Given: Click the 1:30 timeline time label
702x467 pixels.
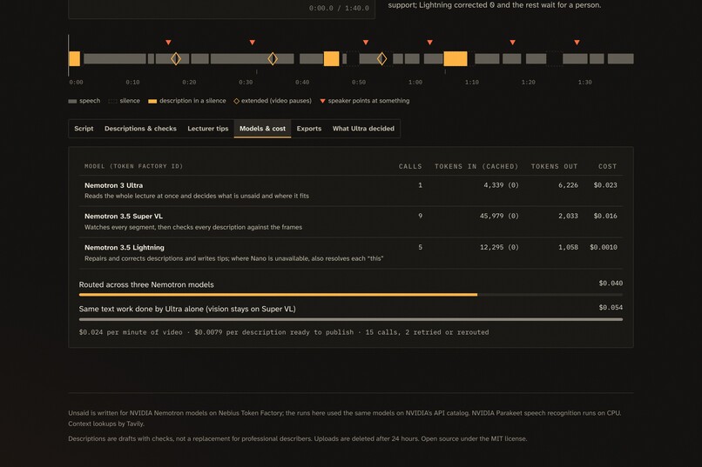Looking at the screenshot, I should pyautogui.click(x=585, y=83).
